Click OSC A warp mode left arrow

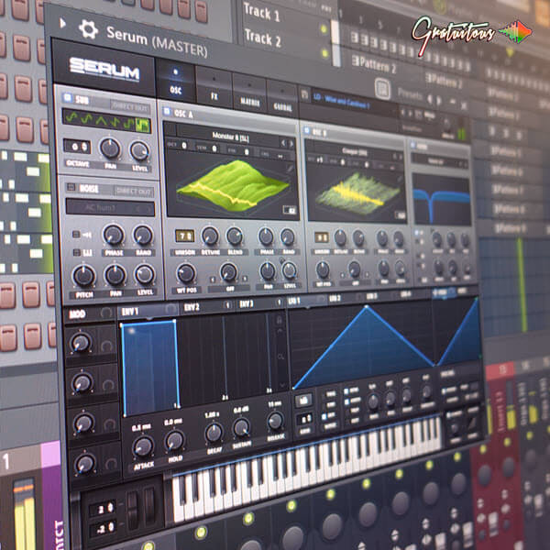click(213, 280)
